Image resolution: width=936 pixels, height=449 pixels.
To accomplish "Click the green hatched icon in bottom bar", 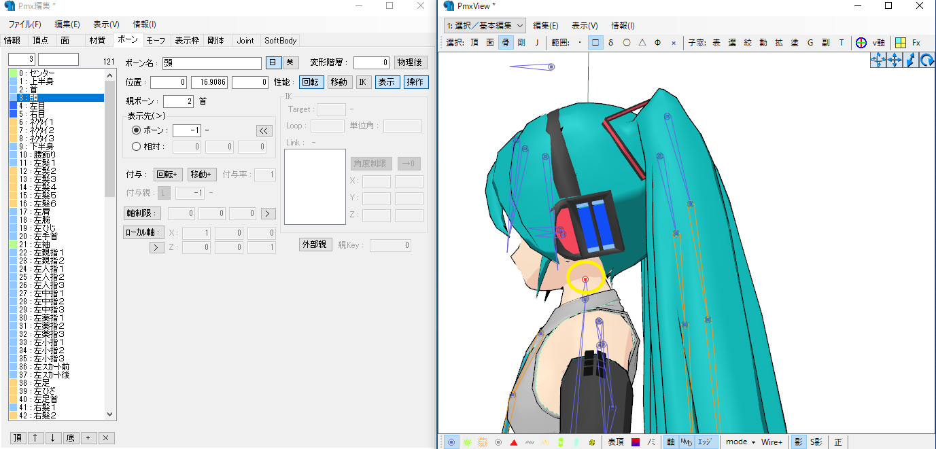I will 467,442.
